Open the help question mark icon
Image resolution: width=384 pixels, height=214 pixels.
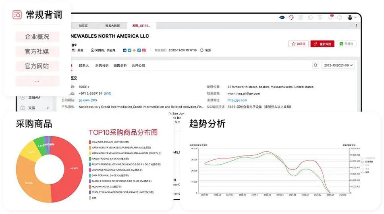coord(340,17)
